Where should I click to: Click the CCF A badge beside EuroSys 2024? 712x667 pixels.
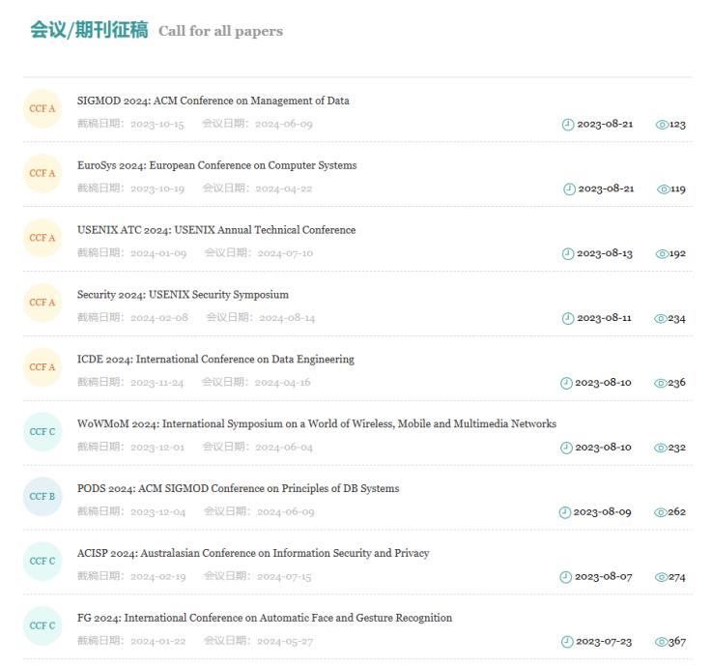[43, 173]
